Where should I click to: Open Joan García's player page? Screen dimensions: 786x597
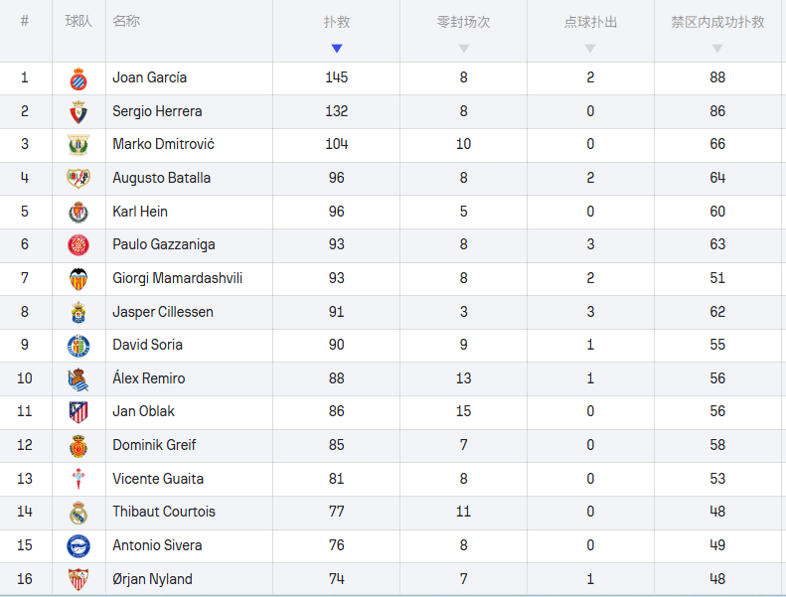tap(150, 77)
